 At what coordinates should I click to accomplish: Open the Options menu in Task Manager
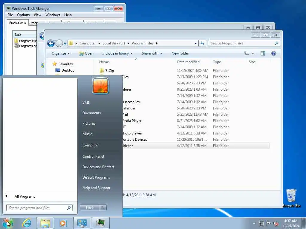click(23, 15)
